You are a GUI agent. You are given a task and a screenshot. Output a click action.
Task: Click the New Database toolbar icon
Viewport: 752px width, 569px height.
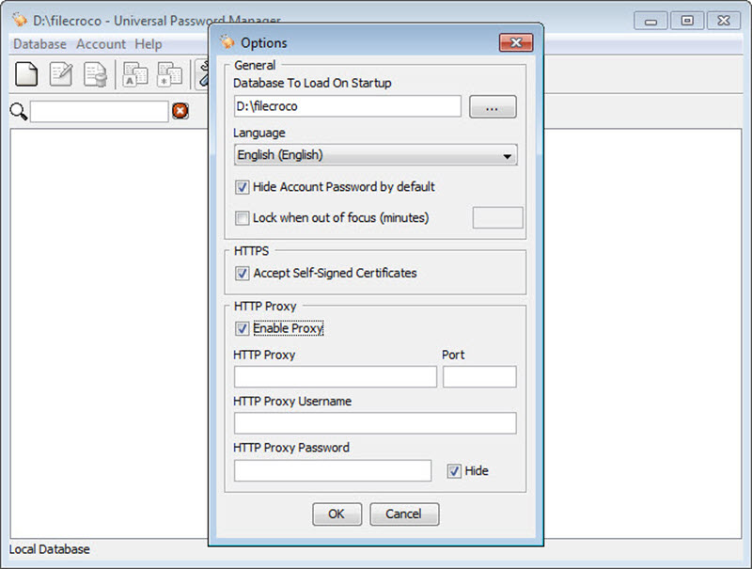pos(26,74)
